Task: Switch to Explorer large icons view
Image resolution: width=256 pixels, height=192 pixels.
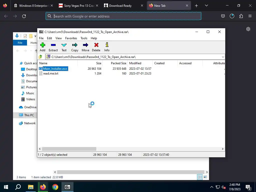Action: (205, 177)
